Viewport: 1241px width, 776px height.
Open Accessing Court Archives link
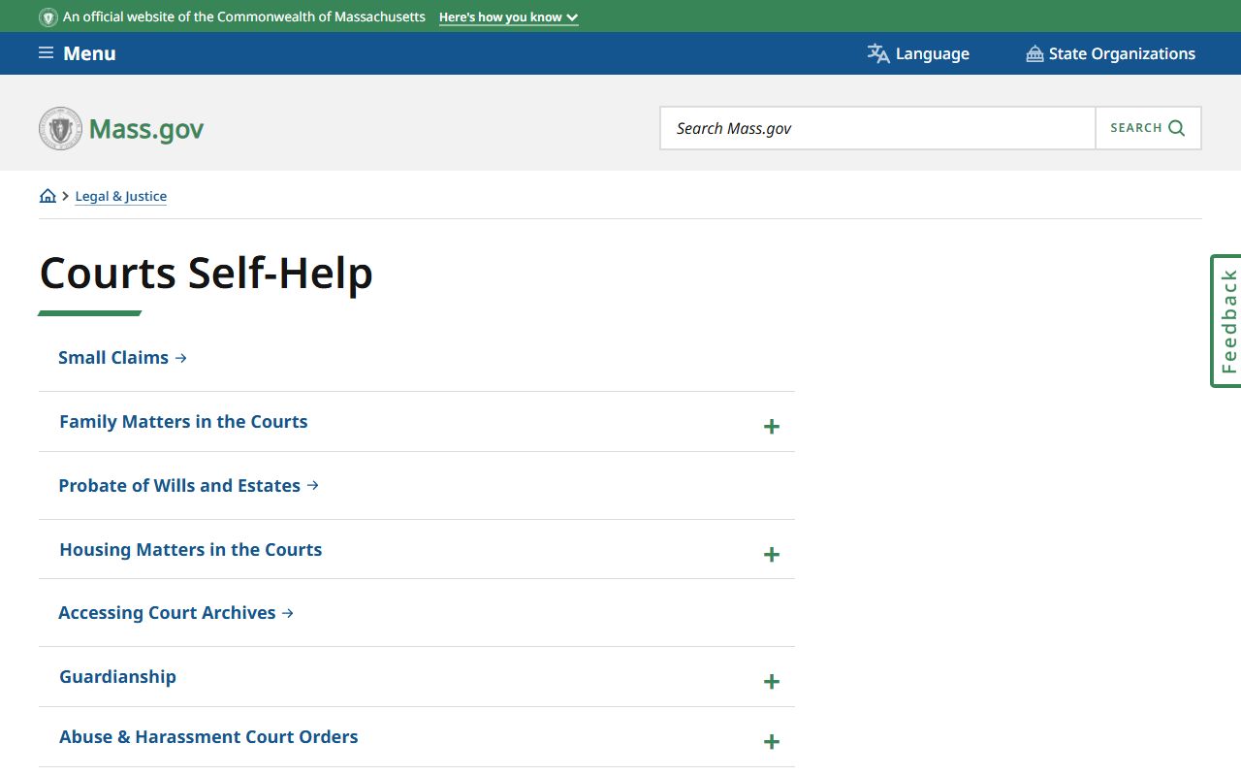(x=175, y=613)
